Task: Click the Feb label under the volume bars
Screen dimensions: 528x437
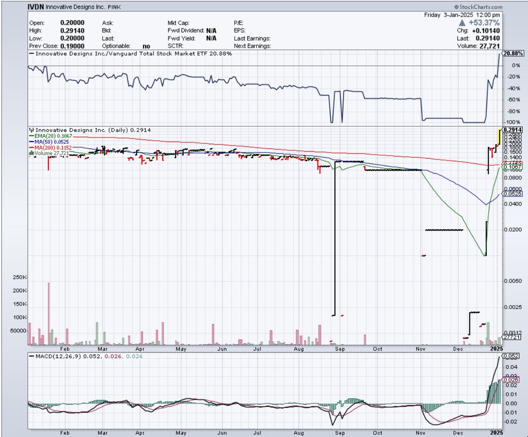Action: (x=66, y=348)
